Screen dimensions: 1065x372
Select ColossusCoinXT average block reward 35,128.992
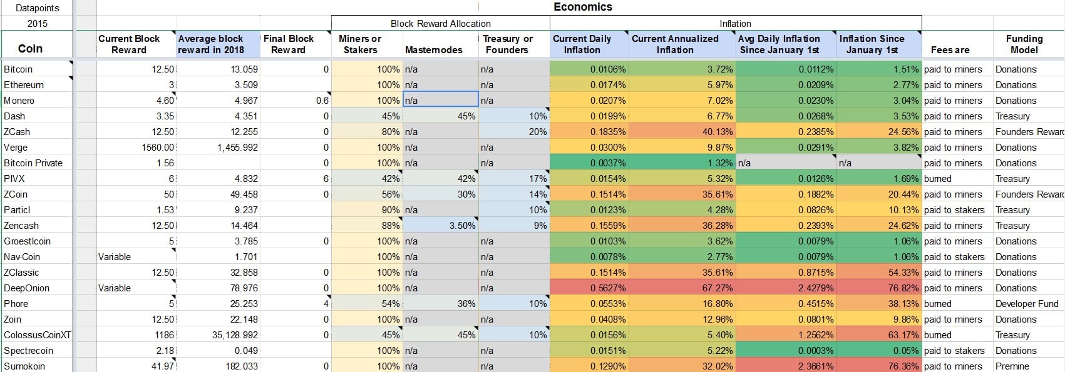coord(218,334)
